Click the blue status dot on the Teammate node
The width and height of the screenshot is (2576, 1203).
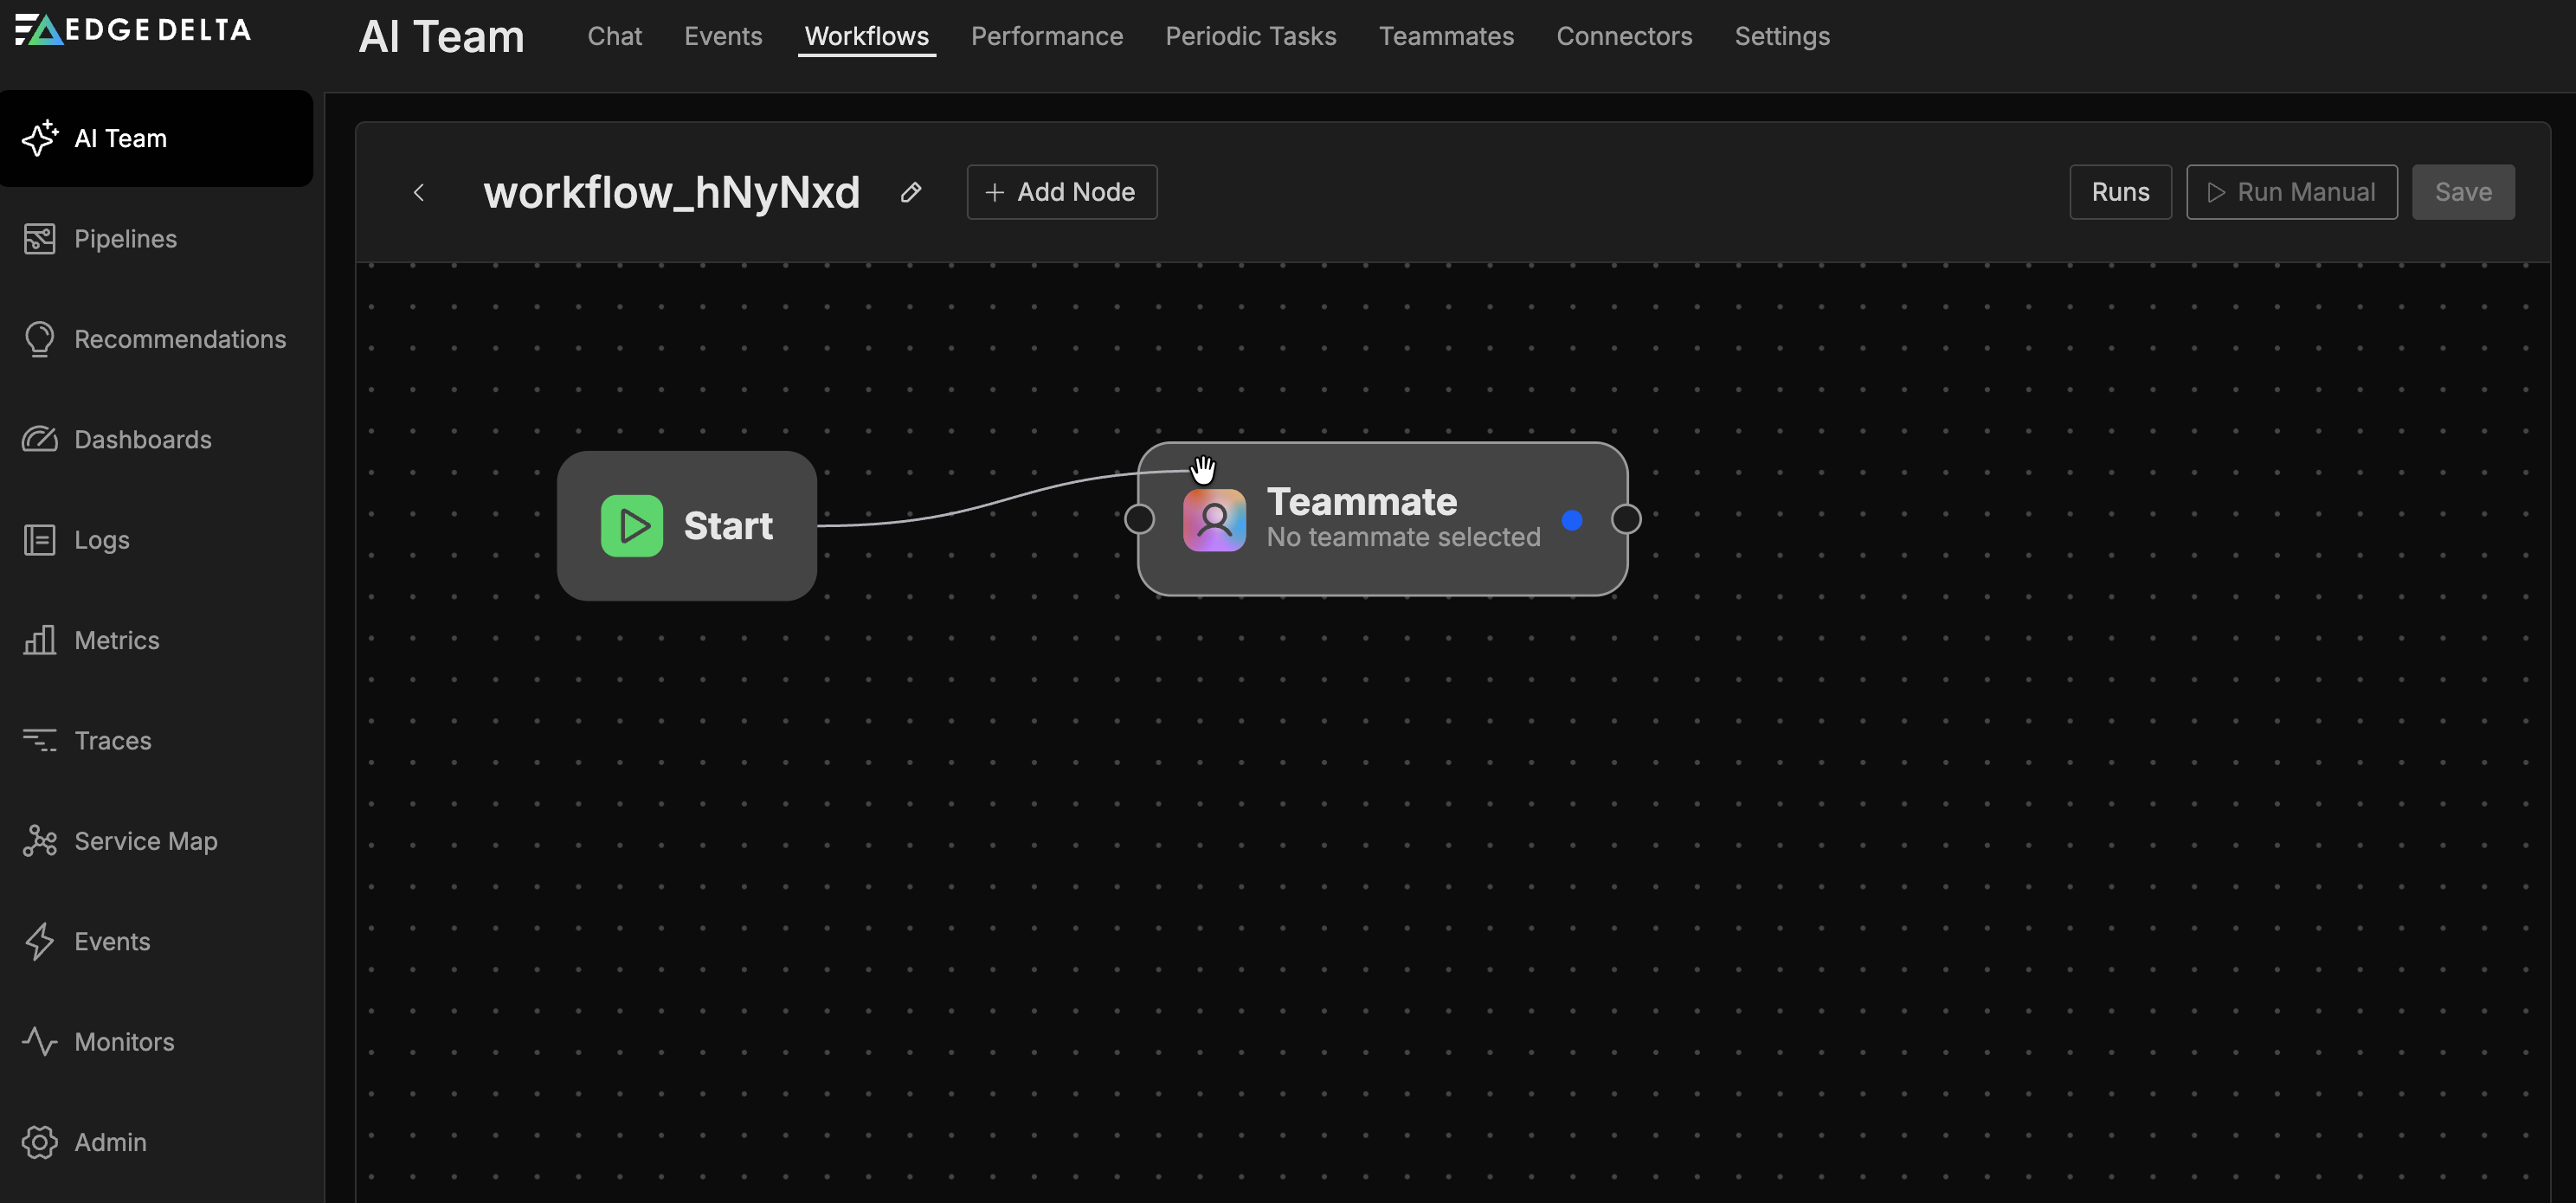pyautogui.click(x=1573, y=520)
